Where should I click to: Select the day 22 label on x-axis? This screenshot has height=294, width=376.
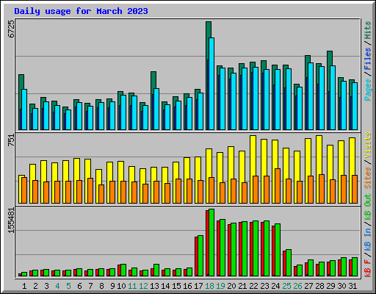point(253,286)
